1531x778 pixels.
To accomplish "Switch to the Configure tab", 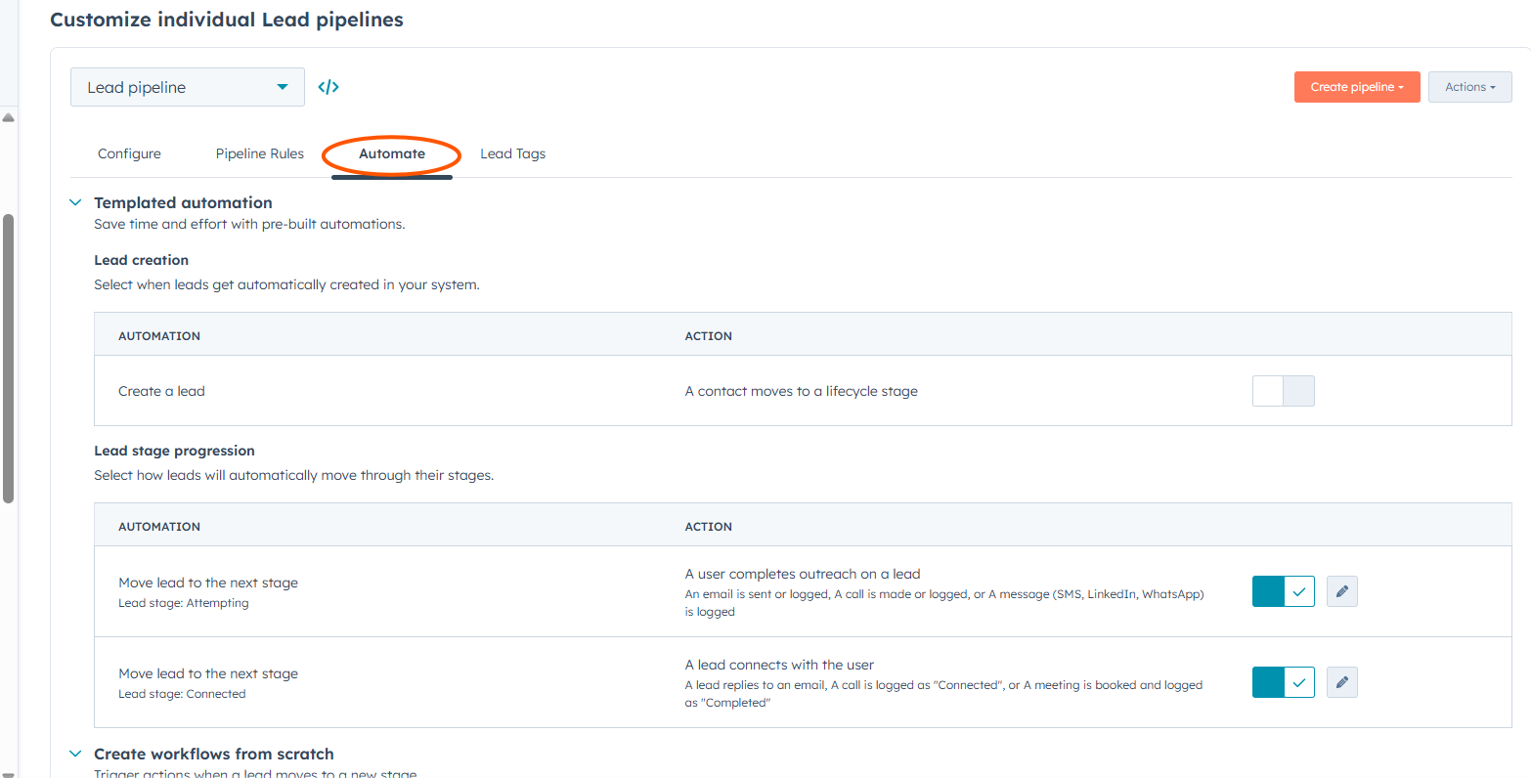I will [129, 153].
